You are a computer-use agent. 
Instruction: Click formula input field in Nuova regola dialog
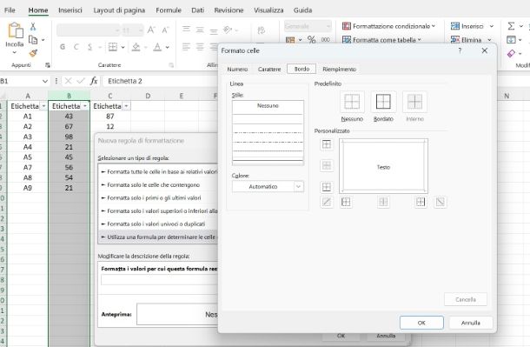(x=159, y=280)
